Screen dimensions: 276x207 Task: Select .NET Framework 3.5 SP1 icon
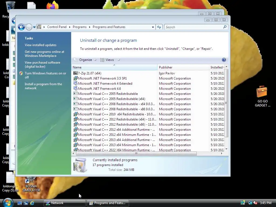click(75, 78)
